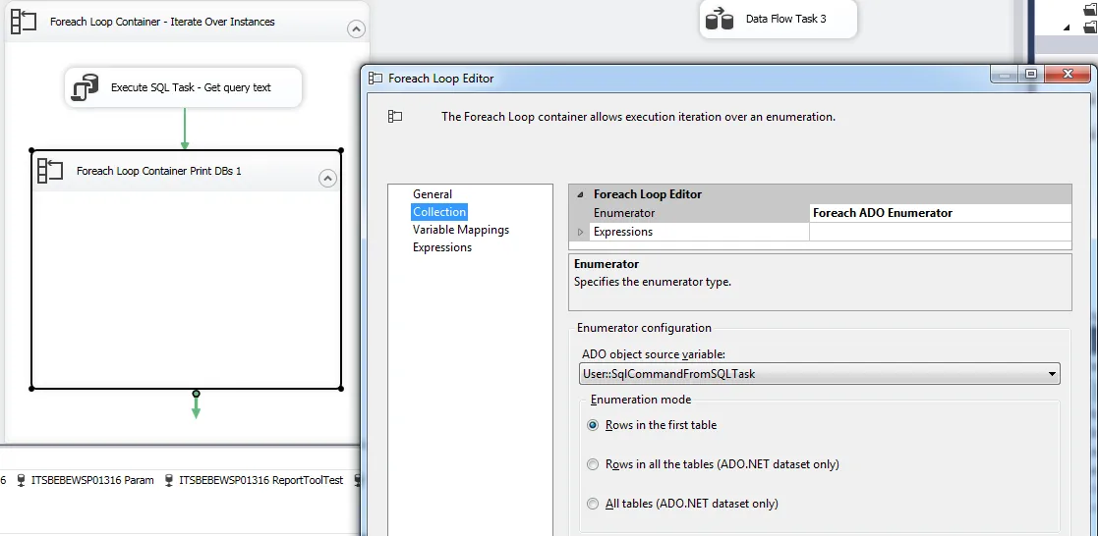Click the 'ITSBEBEWSP01316 ReportToolTest' connection name
The image size is (1098, 536).
coord(261,480)
